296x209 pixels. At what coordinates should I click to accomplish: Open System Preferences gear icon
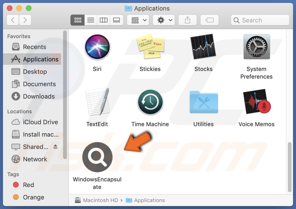point(257,47)
